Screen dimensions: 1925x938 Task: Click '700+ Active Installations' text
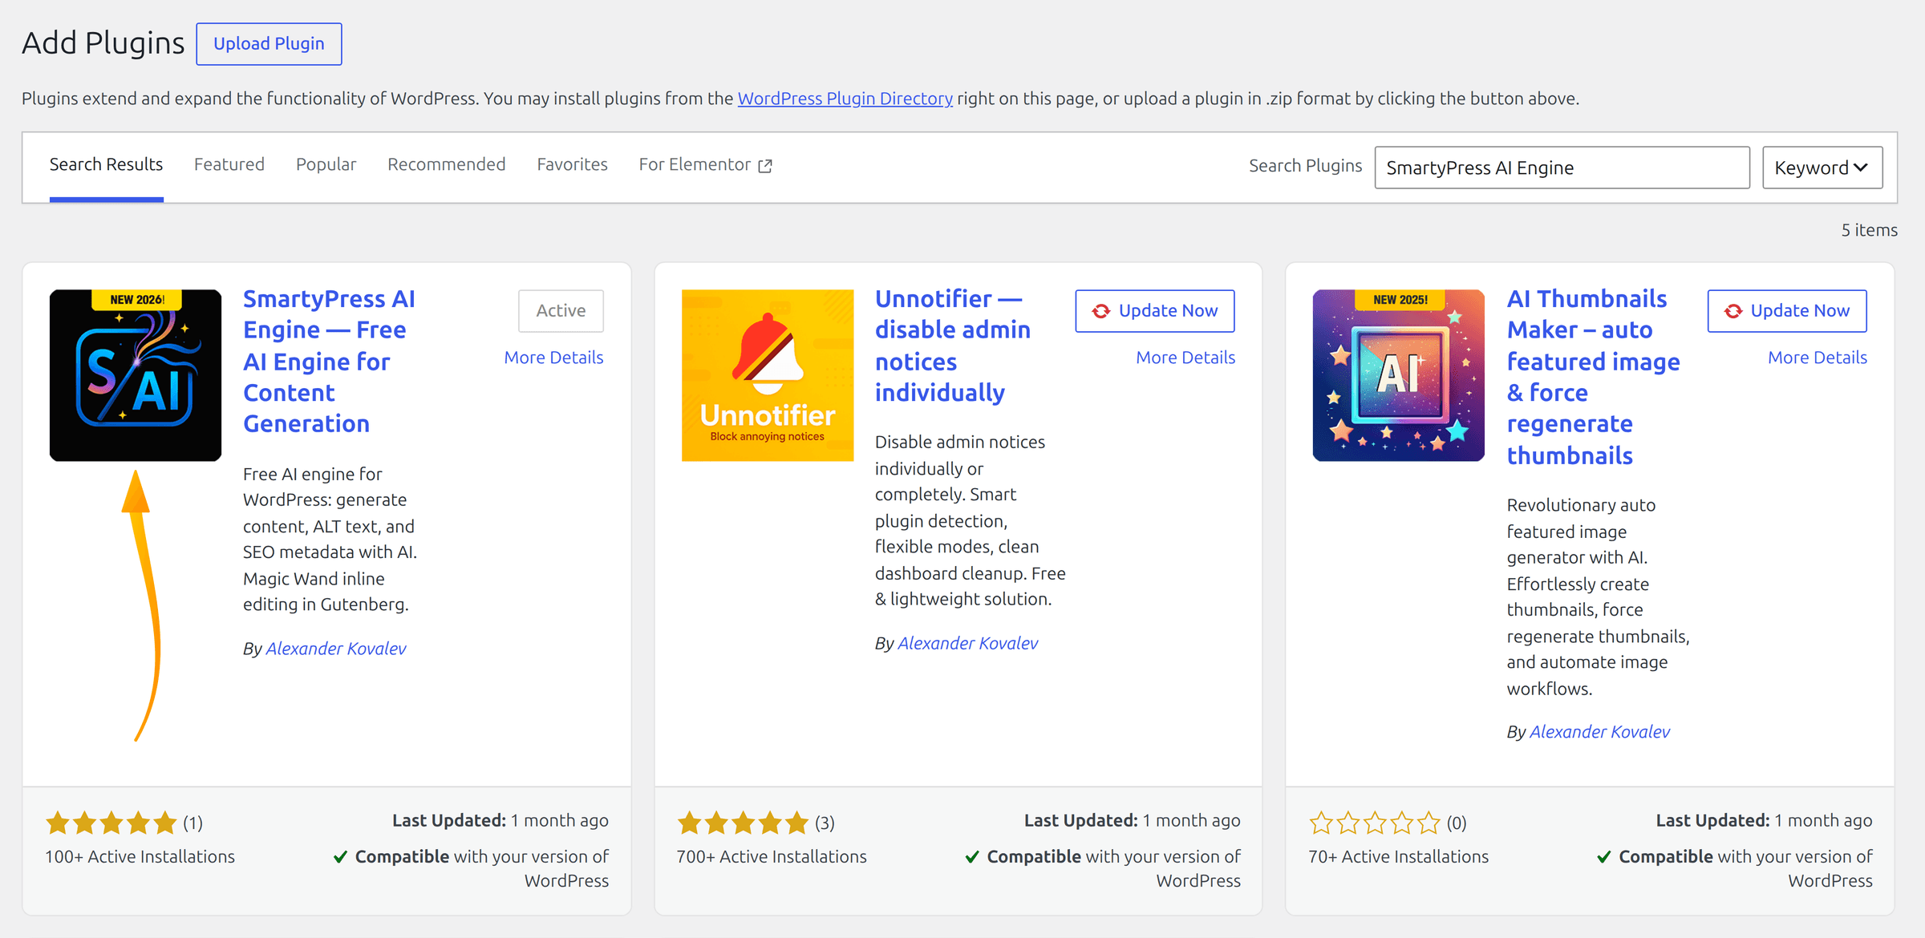coord(772,857)
